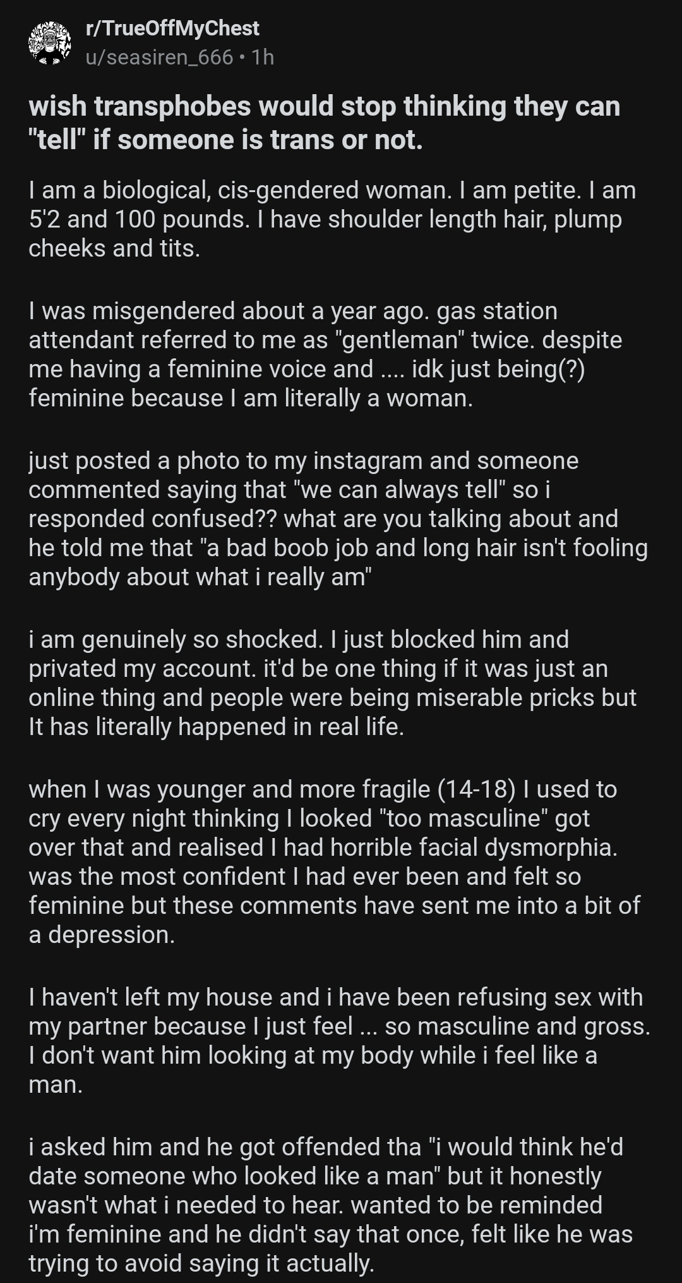
Task: Select the paragraph starting "i asked him"
Action: [x=330, y=1205]
